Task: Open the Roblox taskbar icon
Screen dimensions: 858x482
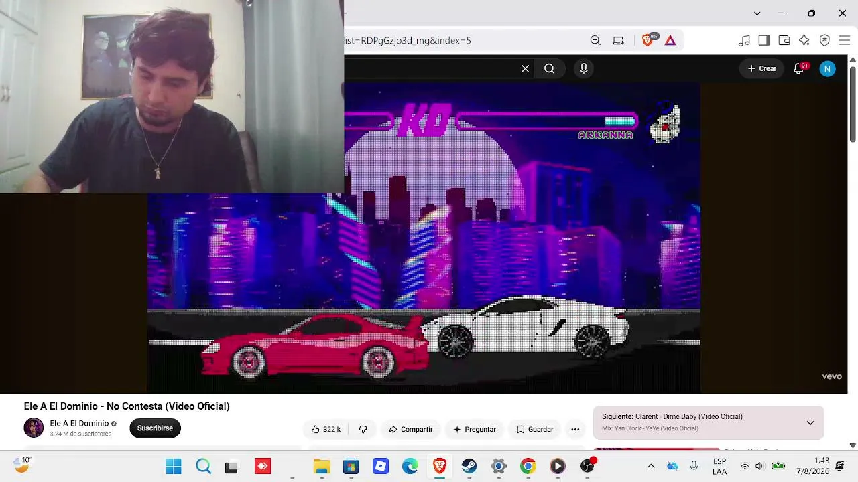Action: click(x=381, y=466)
